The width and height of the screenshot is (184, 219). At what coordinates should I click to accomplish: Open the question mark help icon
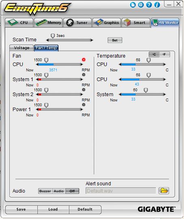(149, 5)
